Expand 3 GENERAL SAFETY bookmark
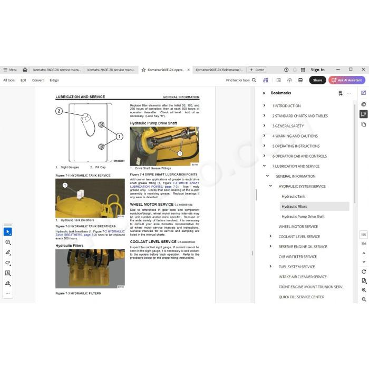This screenshot has width=369, height=369. (x=264, y=125)
